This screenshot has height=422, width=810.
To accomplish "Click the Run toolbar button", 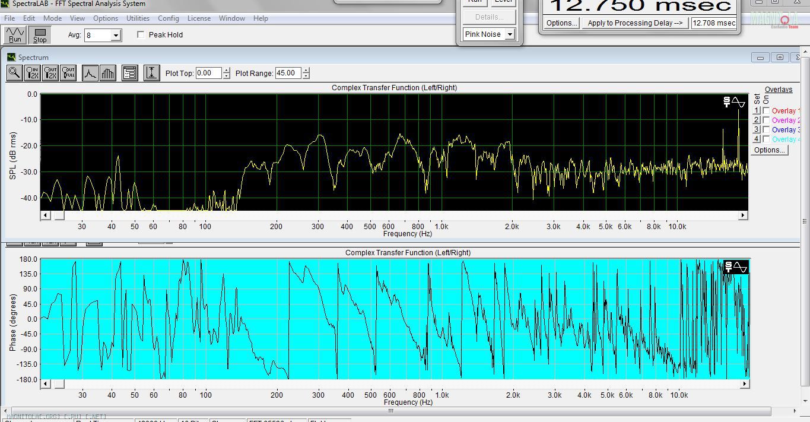I will click(x=15, y=35).
